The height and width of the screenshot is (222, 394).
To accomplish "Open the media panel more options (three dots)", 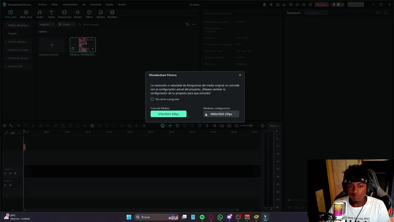I will click(194, 24).
